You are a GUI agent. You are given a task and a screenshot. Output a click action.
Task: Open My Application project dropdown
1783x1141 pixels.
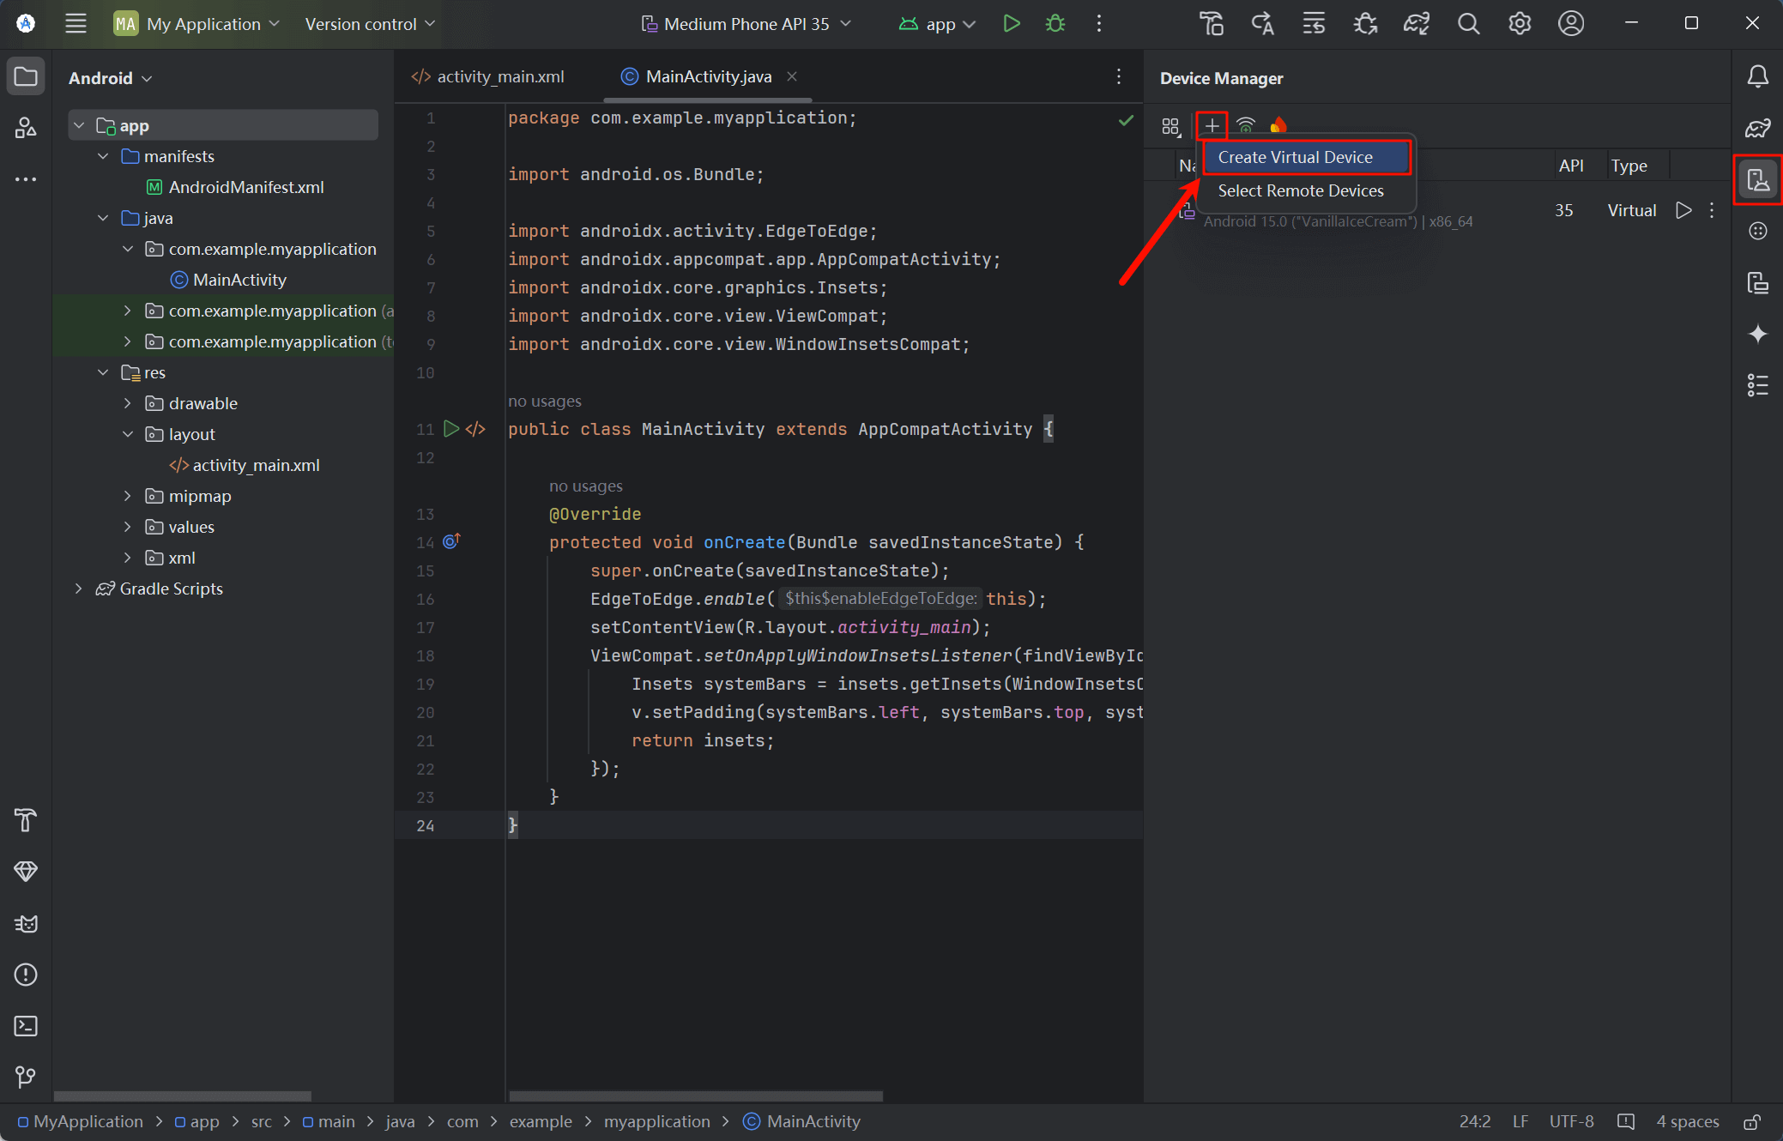point(197,24)
